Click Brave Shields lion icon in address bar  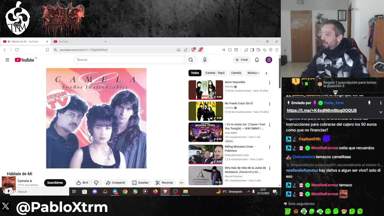pos(193,49)
